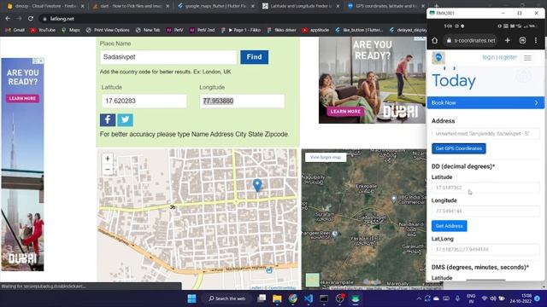Zoom in on the street map
The image size is (547, 307).
[108, 159]
